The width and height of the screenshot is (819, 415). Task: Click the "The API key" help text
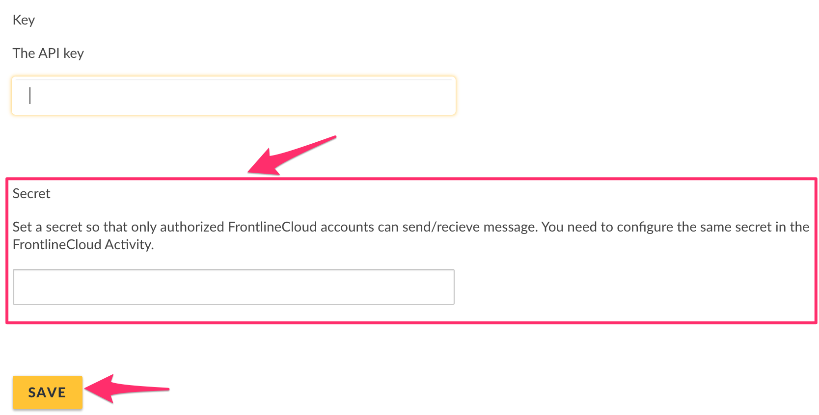pos(48,53)
